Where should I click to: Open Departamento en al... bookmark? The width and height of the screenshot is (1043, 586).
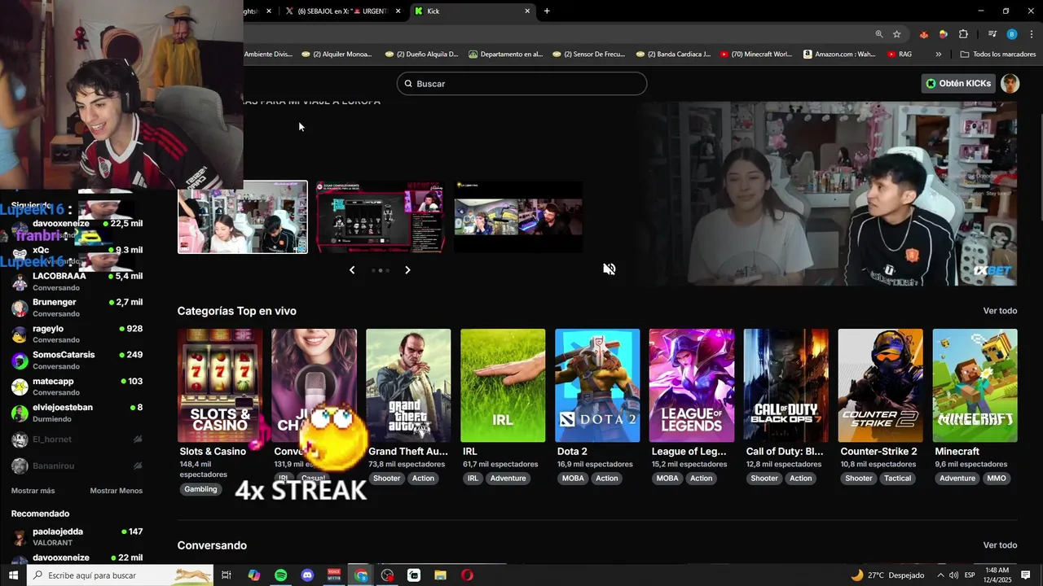click(x=505, y=55)
